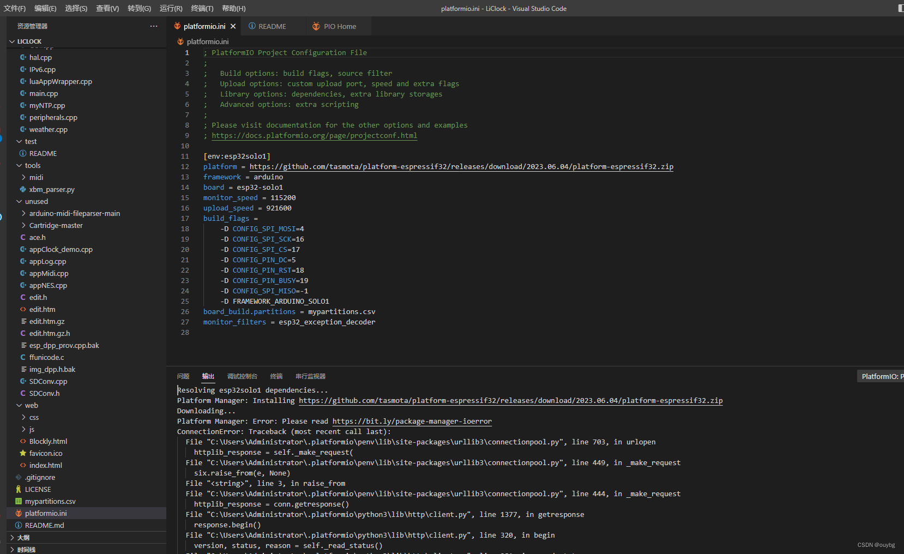Switch to the 终端 terminal panel tab
The width and height of the screenshot is (904, 554).
click(x=276, y=376)
